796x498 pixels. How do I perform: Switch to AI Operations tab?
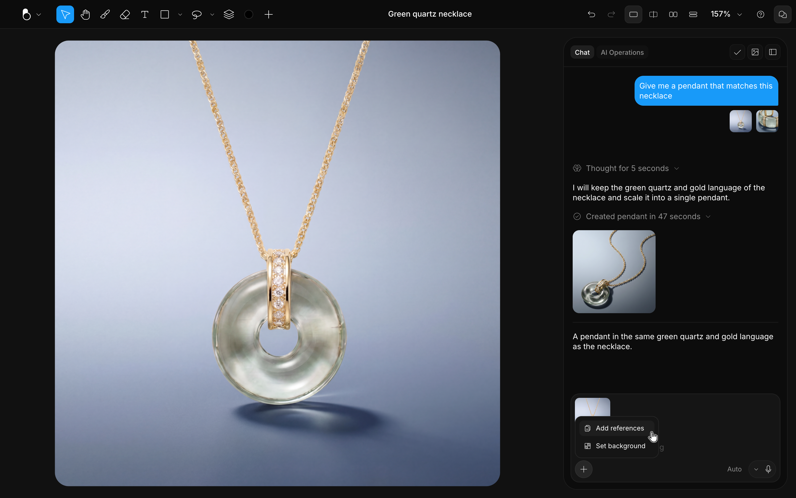(622, 52)
